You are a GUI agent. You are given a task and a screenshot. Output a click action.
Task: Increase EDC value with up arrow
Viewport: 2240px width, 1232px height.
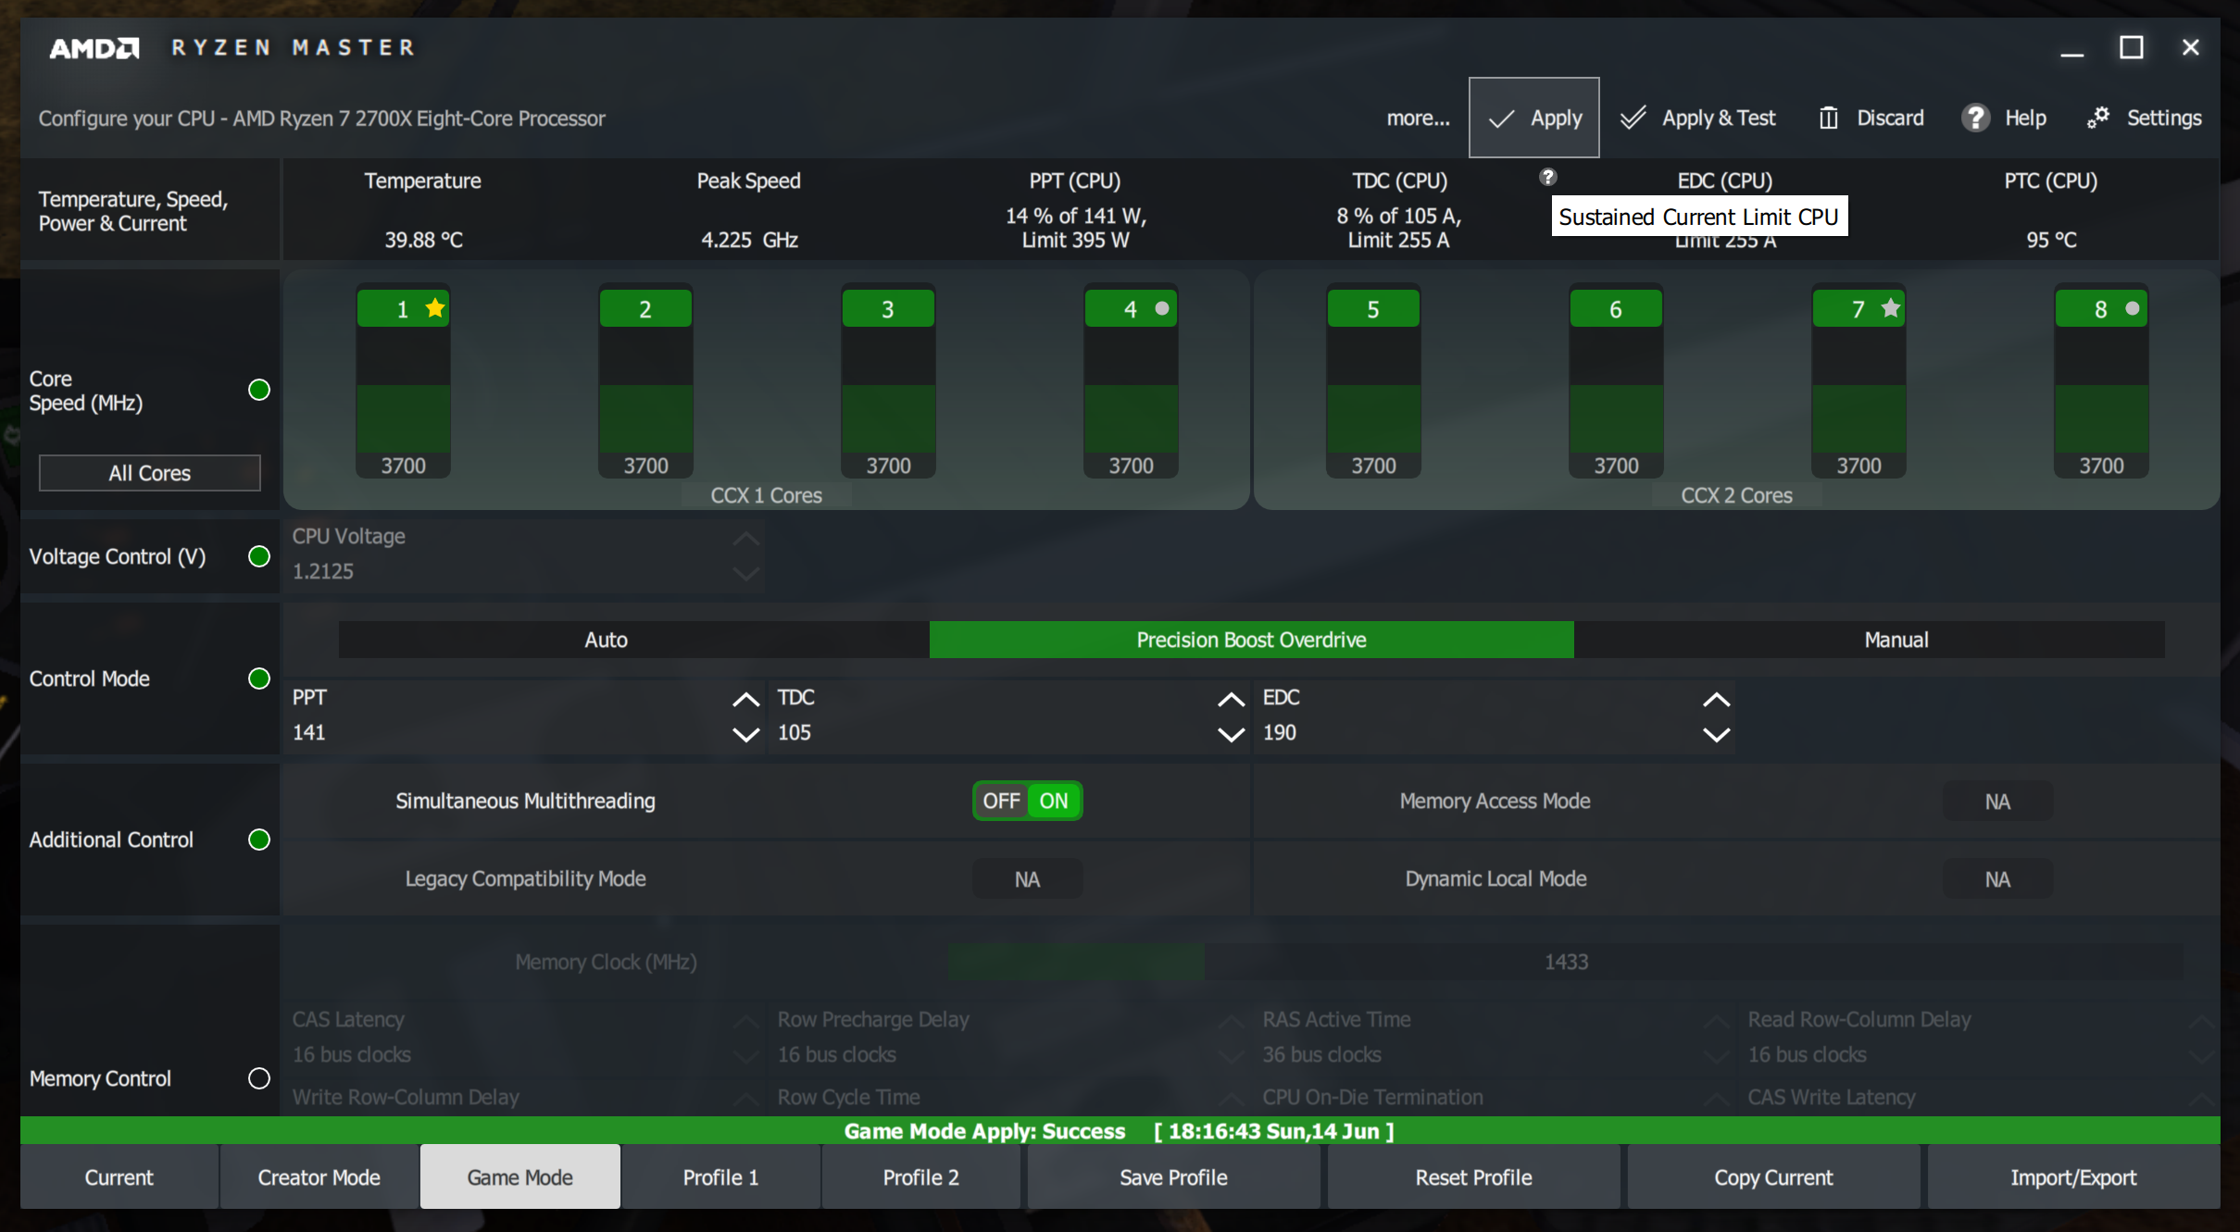pyautogui.click(x=1716, y=699)
